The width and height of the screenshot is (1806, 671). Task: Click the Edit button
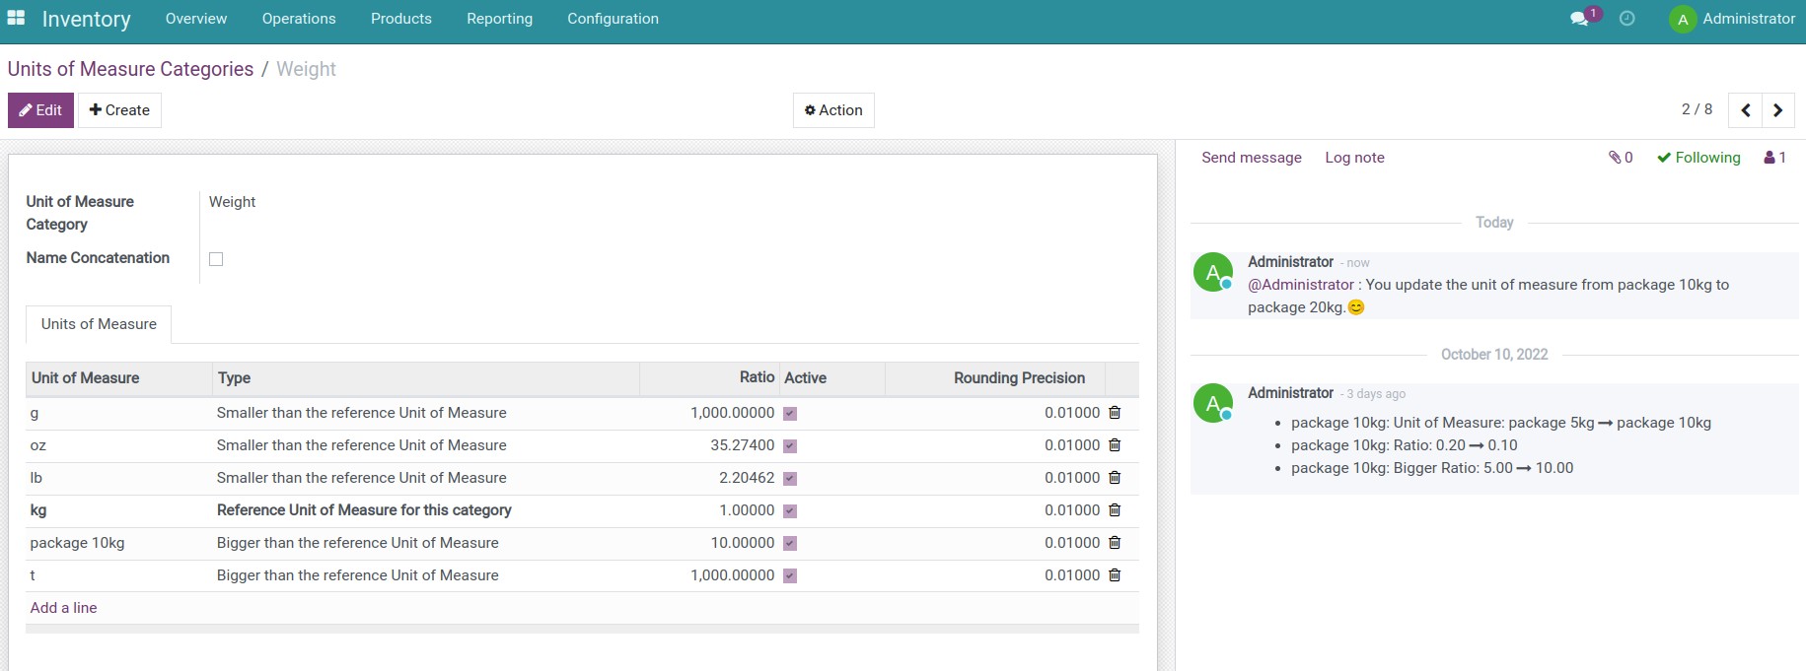(x=40, y=110)
